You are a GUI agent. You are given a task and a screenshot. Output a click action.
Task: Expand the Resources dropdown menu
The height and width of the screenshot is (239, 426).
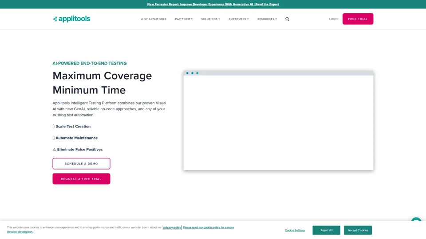click(x=267, y=19)
